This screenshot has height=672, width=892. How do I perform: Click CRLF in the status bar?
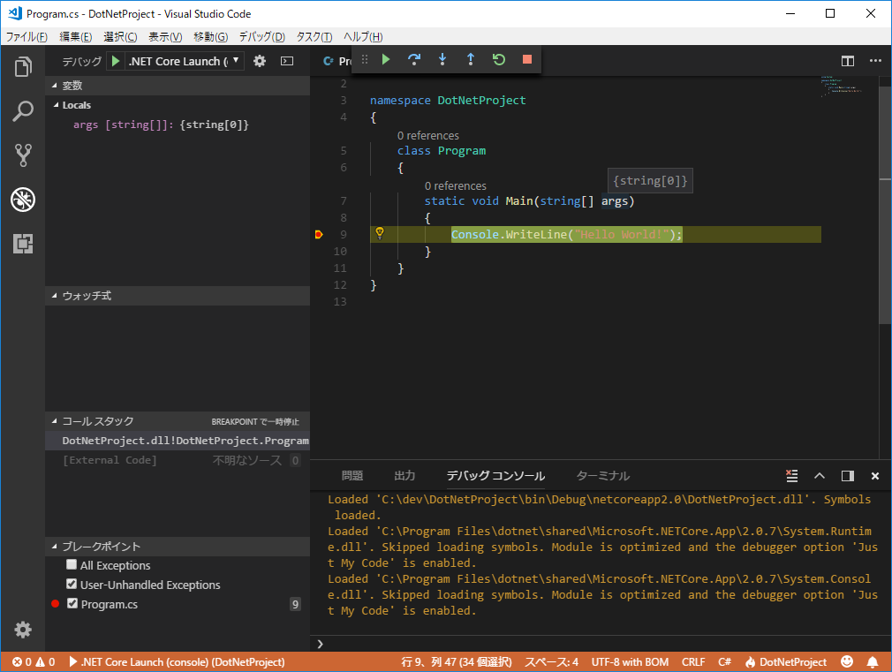coord(693,661)
